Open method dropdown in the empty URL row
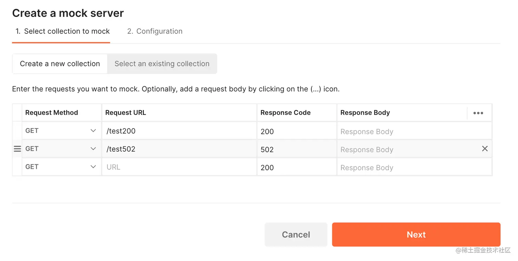Image resolution: width=518 pixels, height=261 pixels. pyautogui.click(x=93, y=167)
